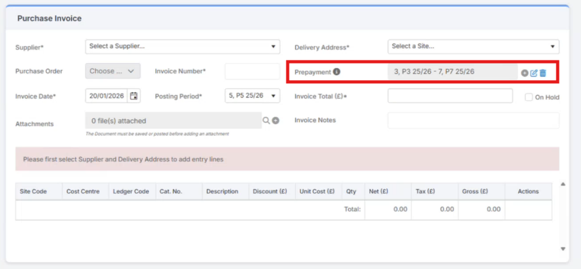This screenshot has height=269, width=581.
Task: Open the Purchase Order Choose dropdown
Action: tap(113, 71)
